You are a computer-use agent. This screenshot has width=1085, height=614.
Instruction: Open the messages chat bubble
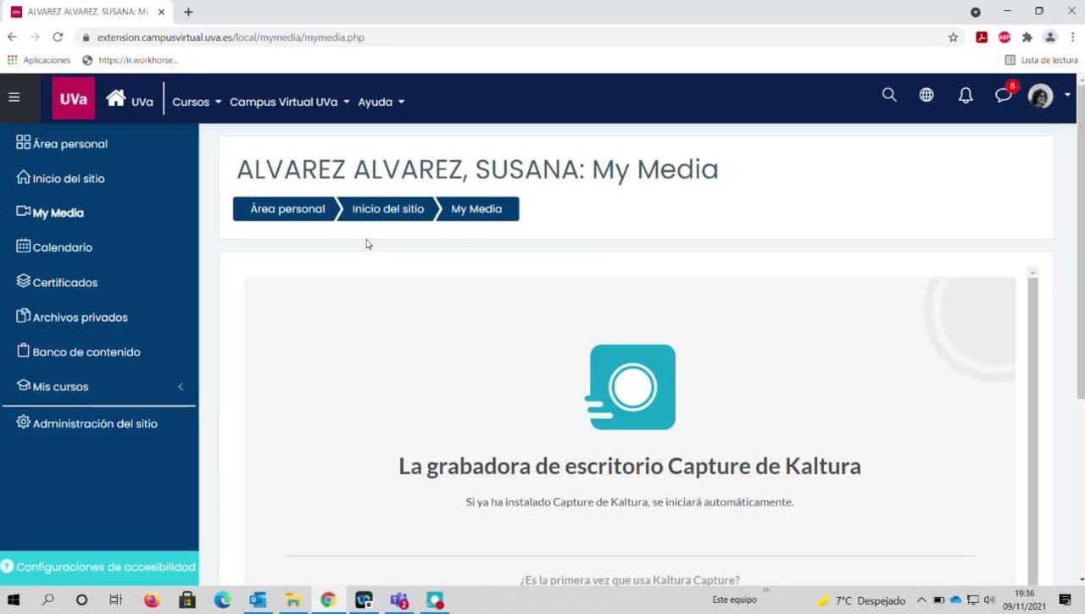tap(1004, 95)
